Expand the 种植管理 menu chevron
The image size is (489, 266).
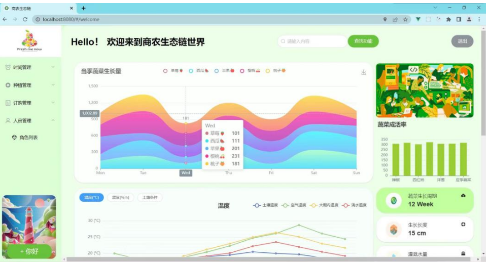point(53,85)
